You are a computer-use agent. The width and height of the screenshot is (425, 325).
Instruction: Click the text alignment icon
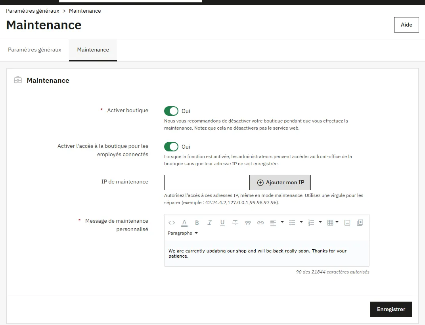273,223
